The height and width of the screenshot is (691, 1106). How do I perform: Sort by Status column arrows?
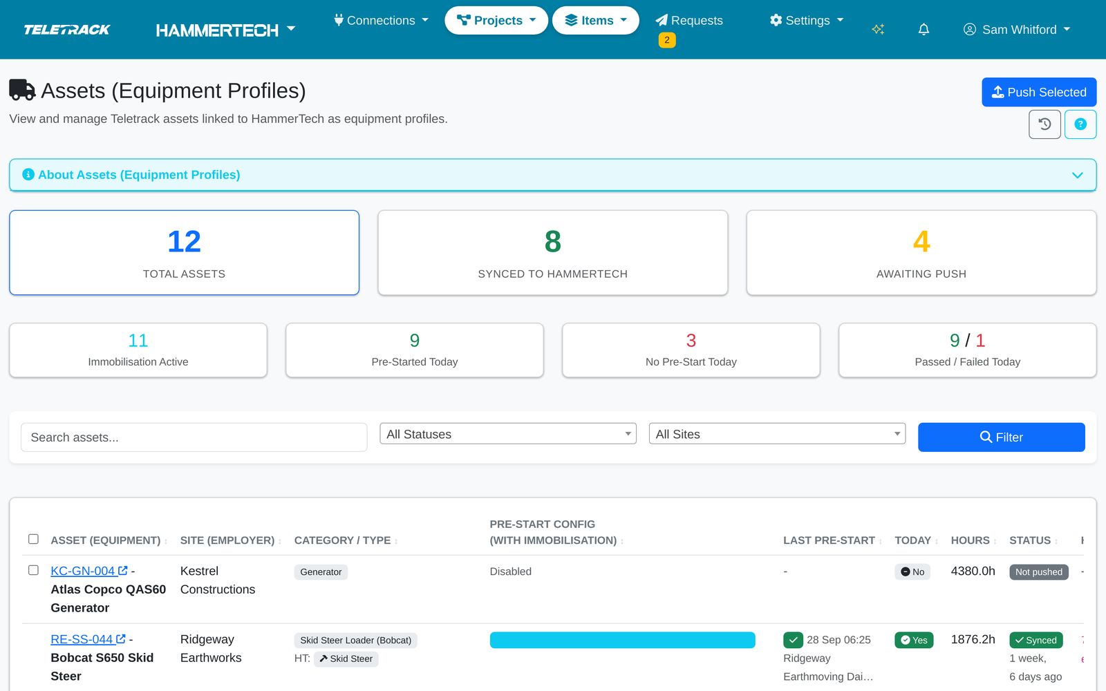point(1056,541)
